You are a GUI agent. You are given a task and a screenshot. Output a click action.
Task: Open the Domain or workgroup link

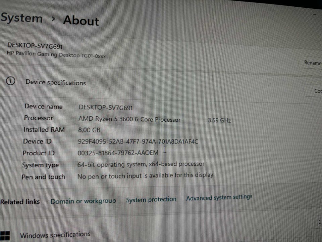click(x=84, y=201)
